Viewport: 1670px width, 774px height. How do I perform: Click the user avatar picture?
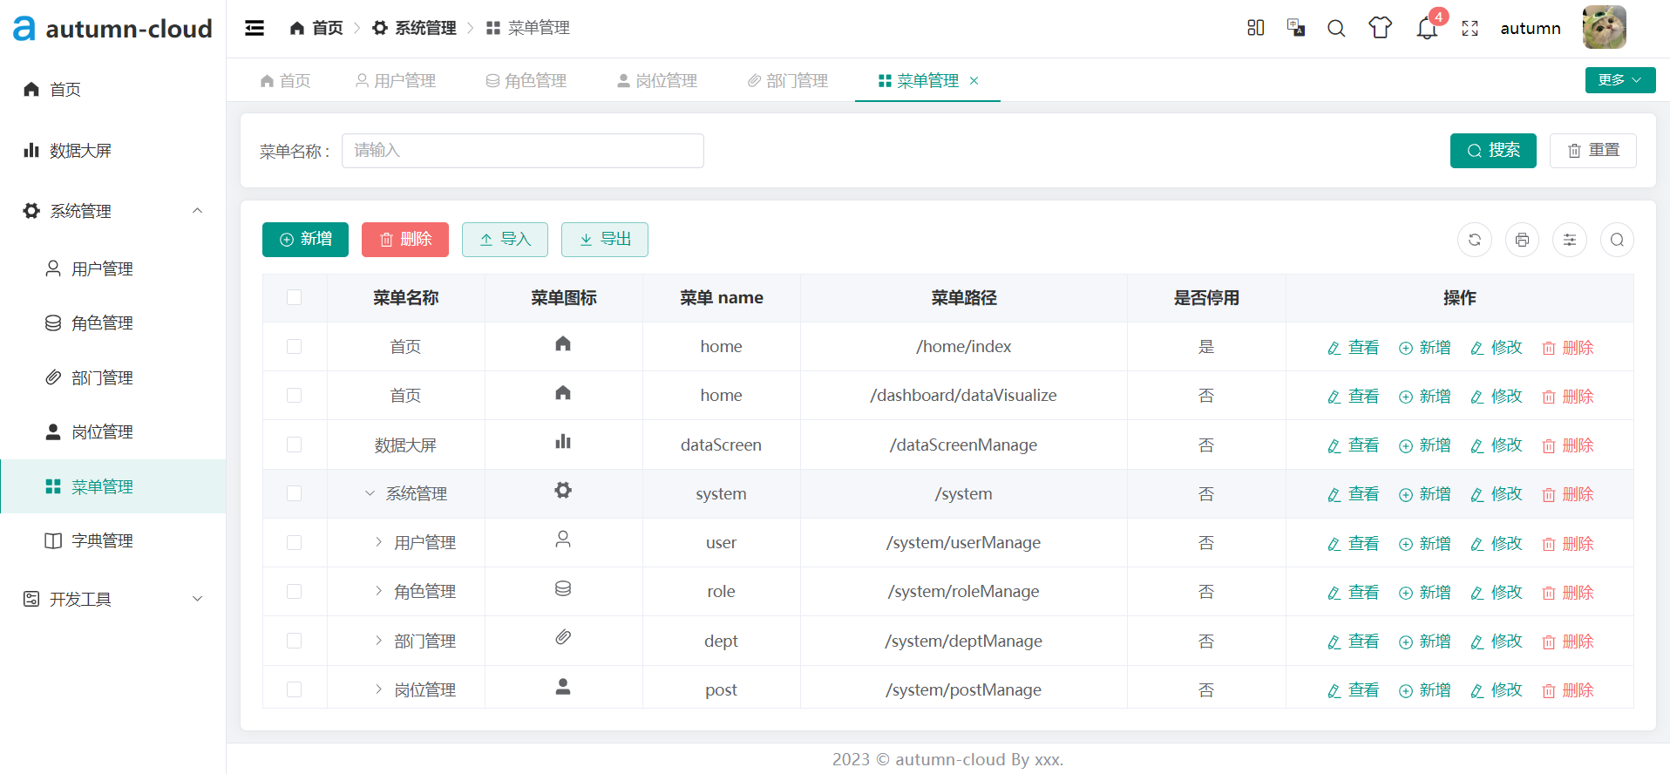coord(1605,27)
